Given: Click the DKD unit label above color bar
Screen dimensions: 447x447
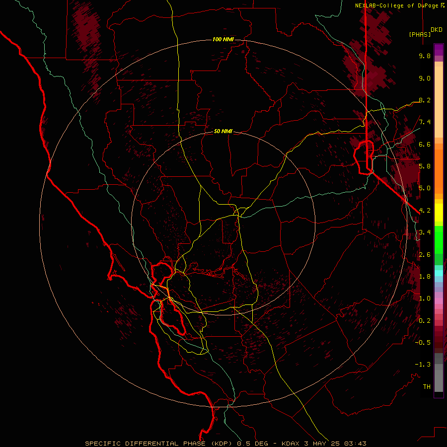Looking at the screenshot, I should pyautogui.click(x=437, y=30).
